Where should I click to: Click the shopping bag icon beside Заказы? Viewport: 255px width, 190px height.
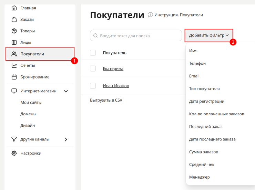pos(14,20)
